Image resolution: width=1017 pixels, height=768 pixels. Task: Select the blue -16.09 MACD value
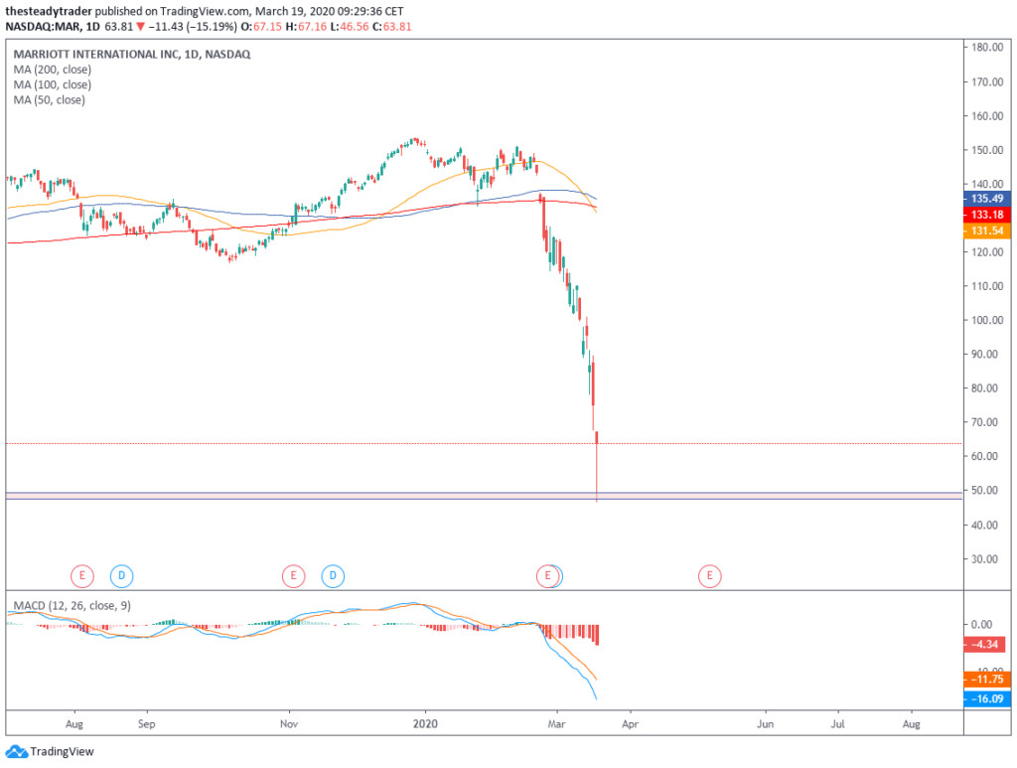(x=986, y=698)
